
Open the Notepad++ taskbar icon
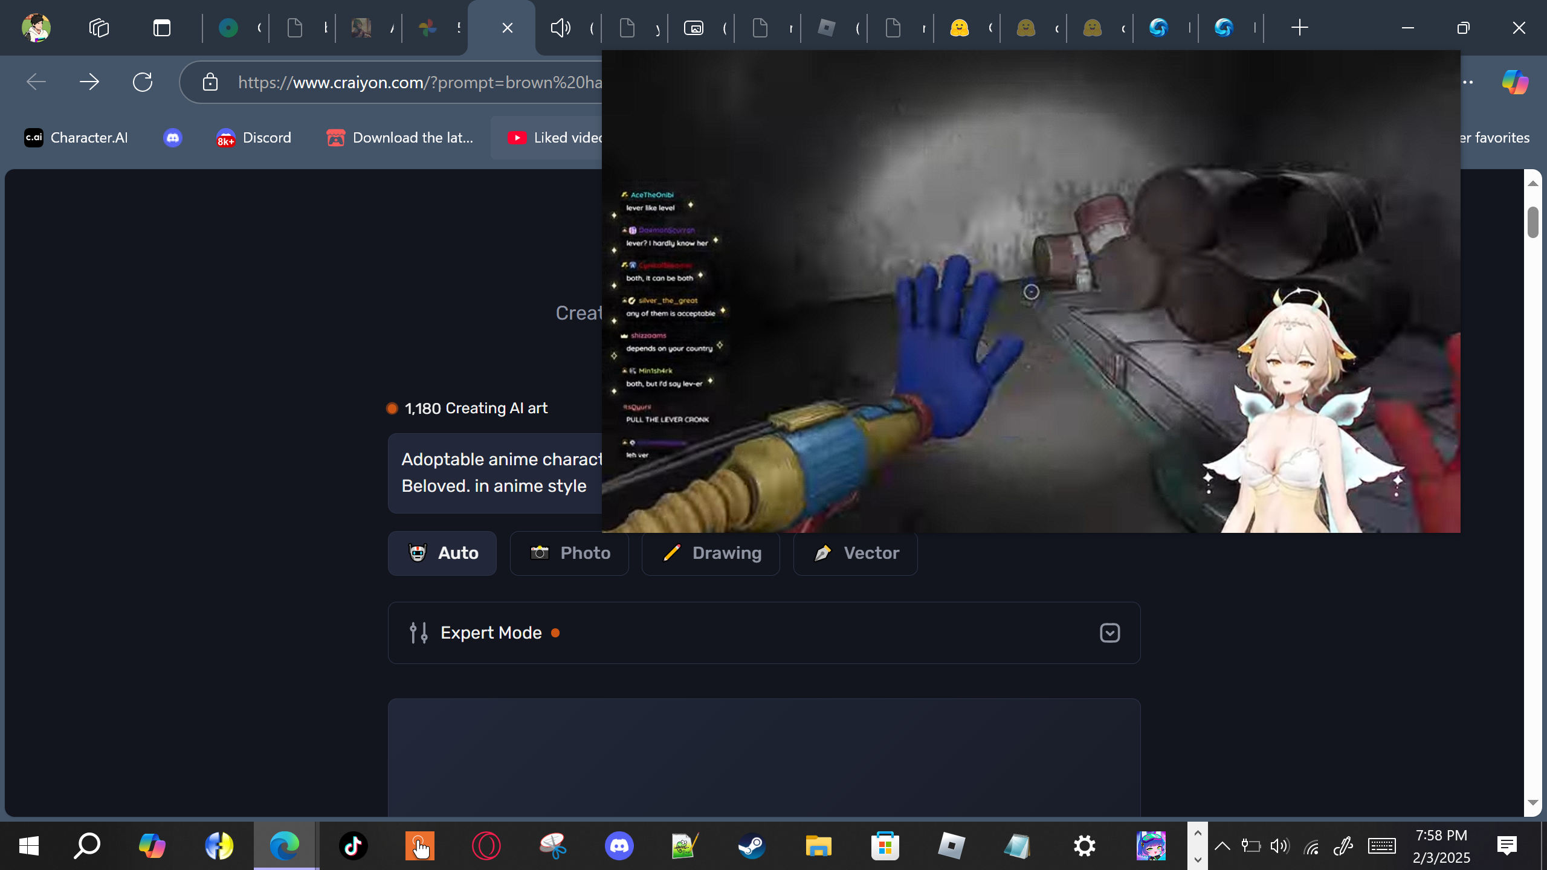click(686, 845)
